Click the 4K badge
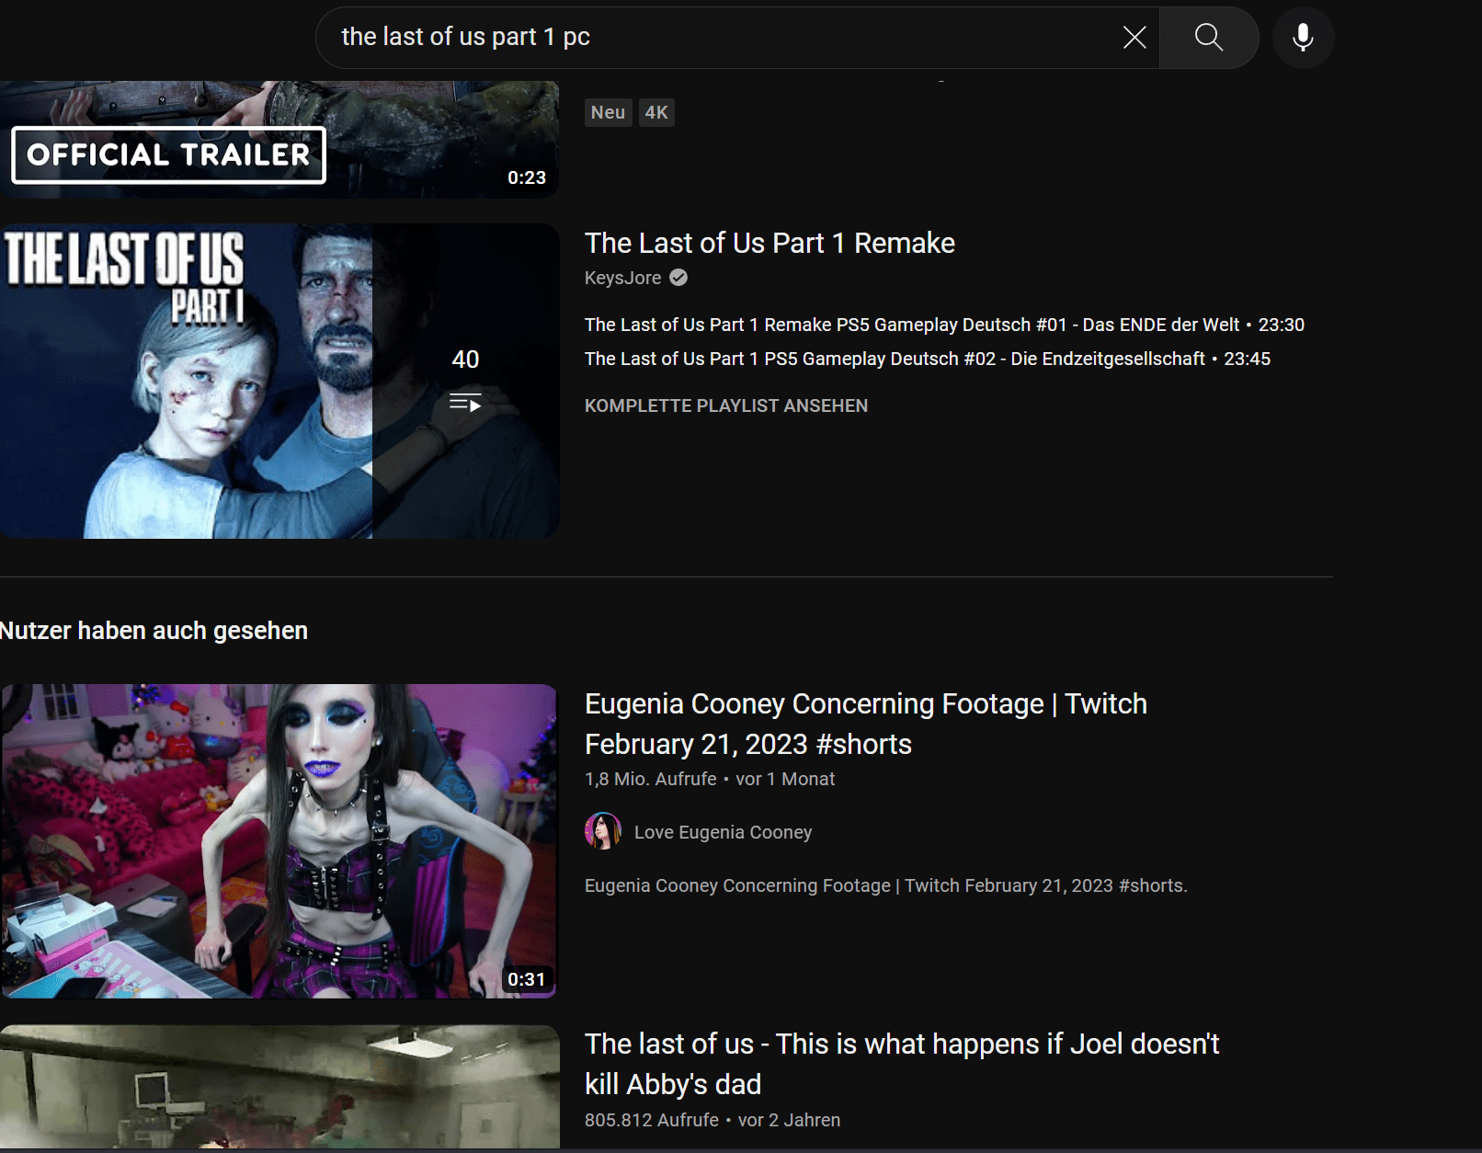 pyautogui.click(x=656, y=112)
